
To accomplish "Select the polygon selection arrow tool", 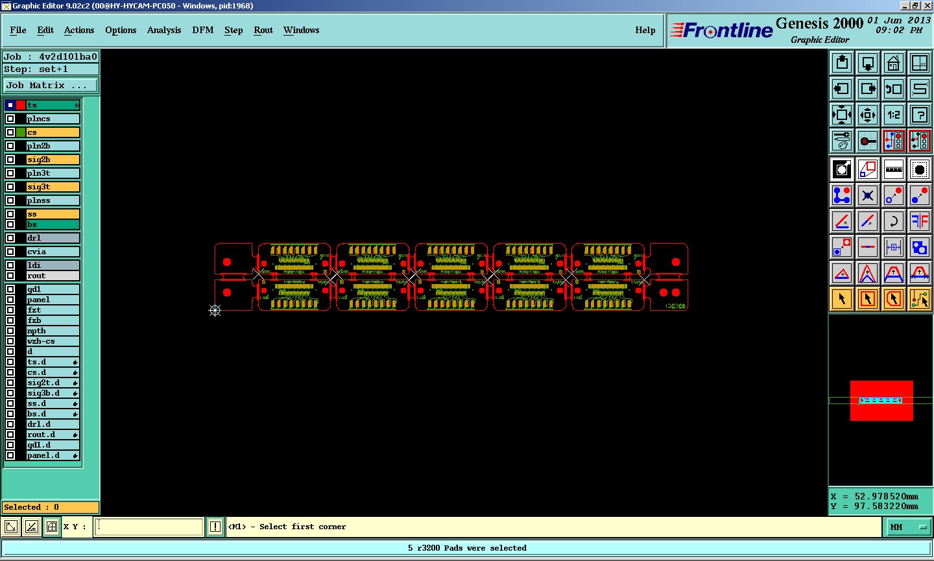I will [x=894, y=299].
